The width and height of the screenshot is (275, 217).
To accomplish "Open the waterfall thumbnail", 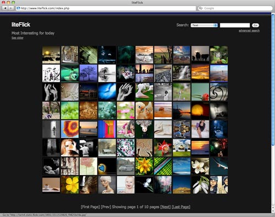I will pos(182,73).
